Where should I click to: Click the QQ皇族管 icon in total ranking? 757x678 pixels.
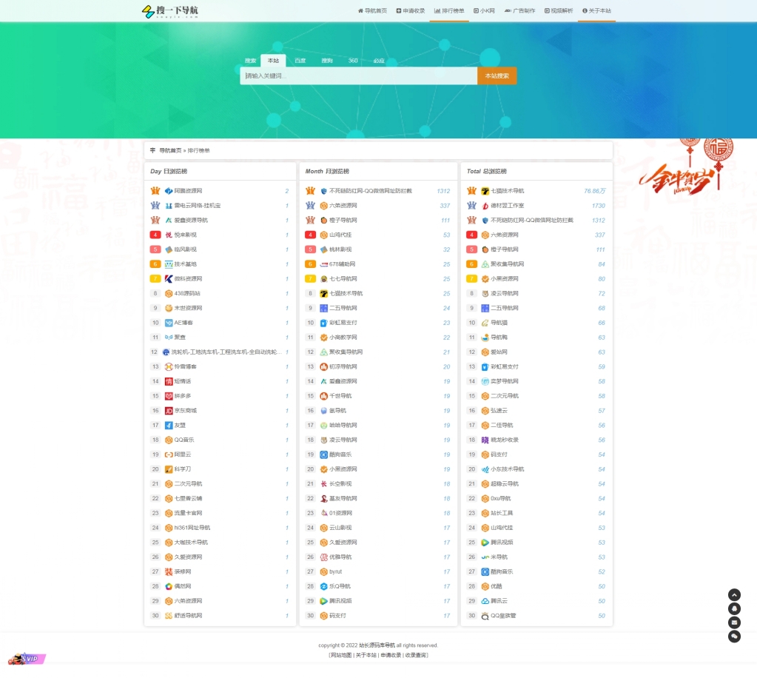click(485, 616)
